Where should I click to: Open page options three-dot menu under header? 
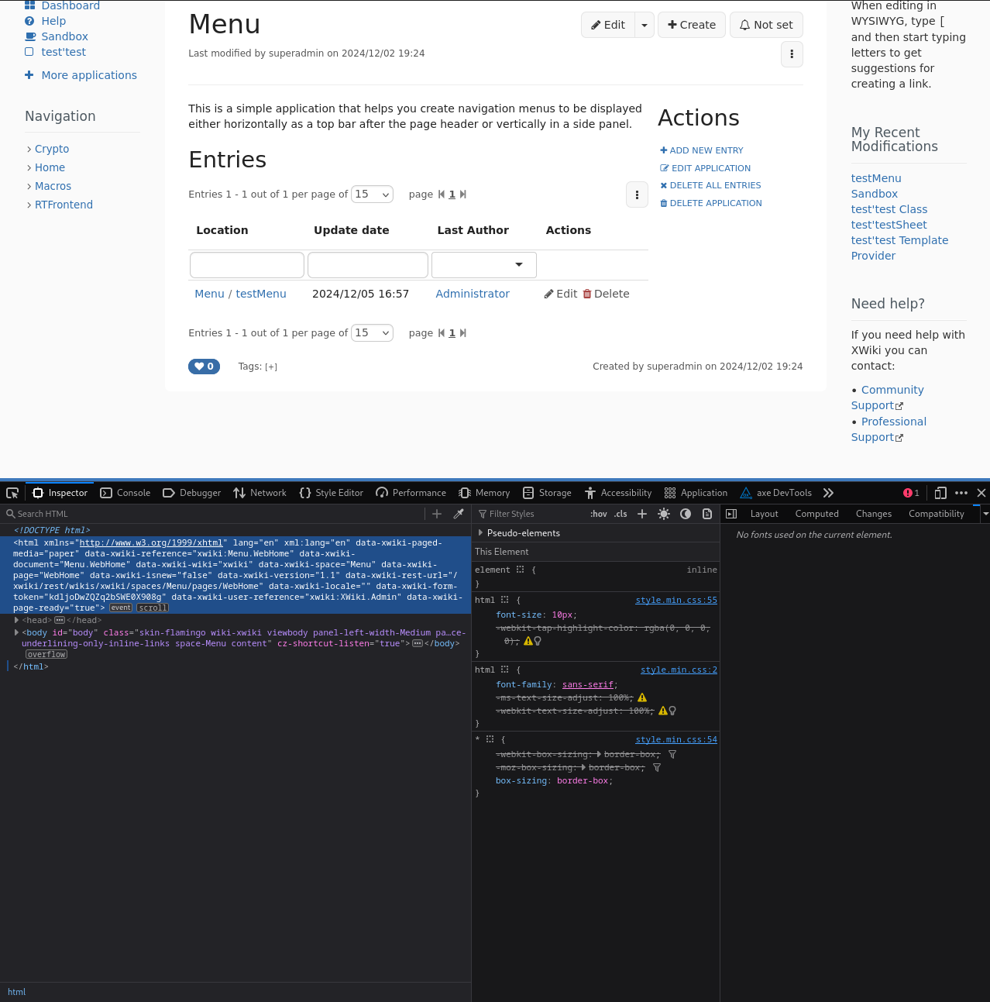[792, 54]
